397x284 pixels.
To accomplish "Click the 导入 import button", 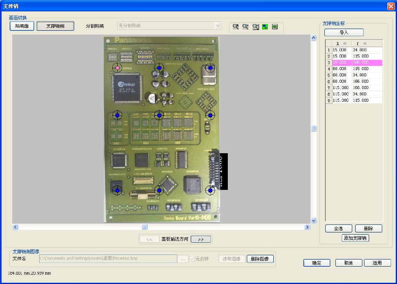I will [x=344, y=32].
